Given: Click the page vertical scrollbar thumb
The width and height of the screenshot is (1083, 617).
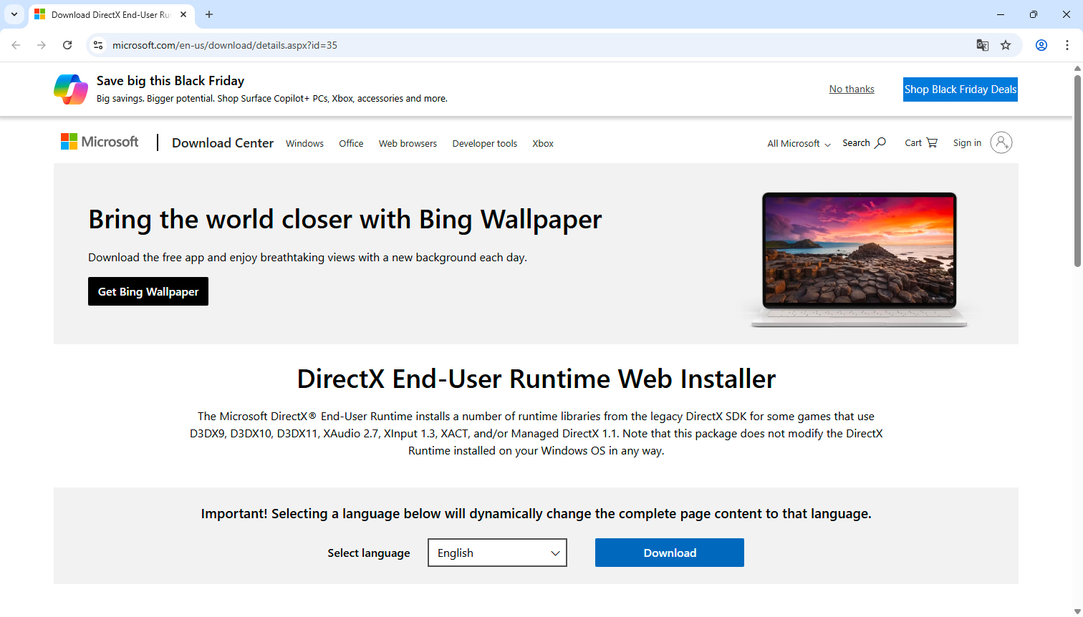Looking at the screenshot, I should pos(1077,170).
